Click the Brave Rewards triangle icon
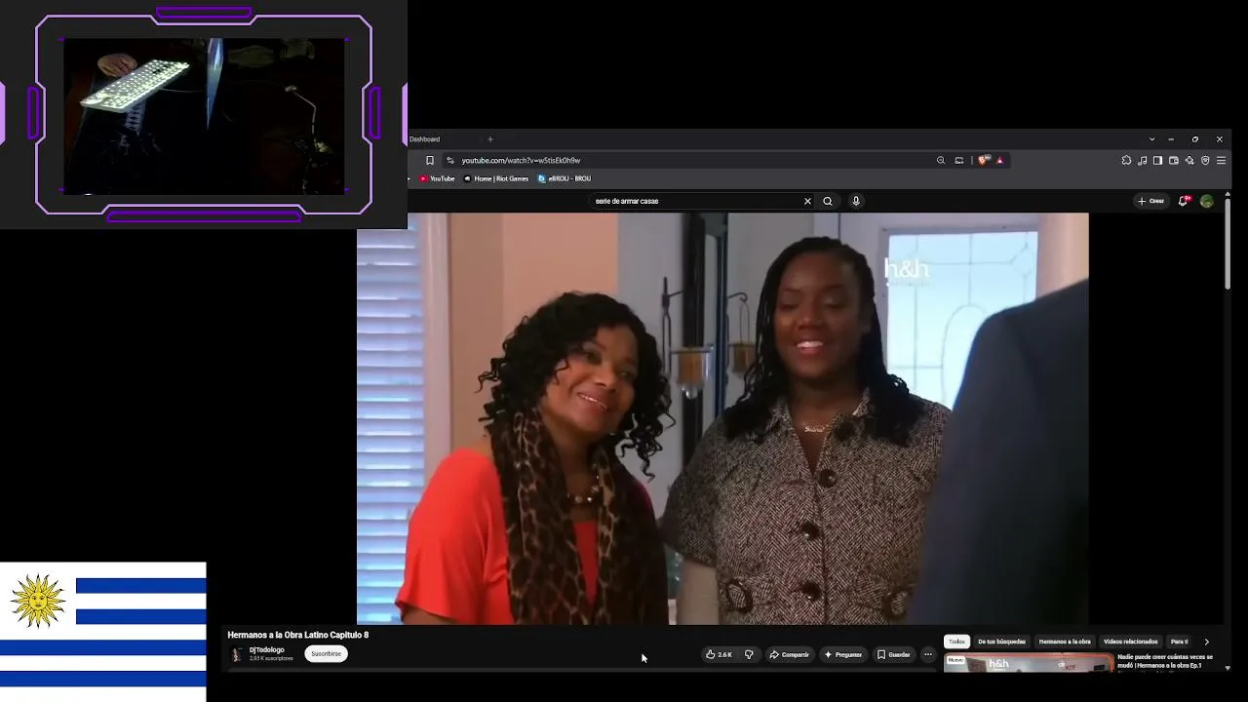 point(999,160)
